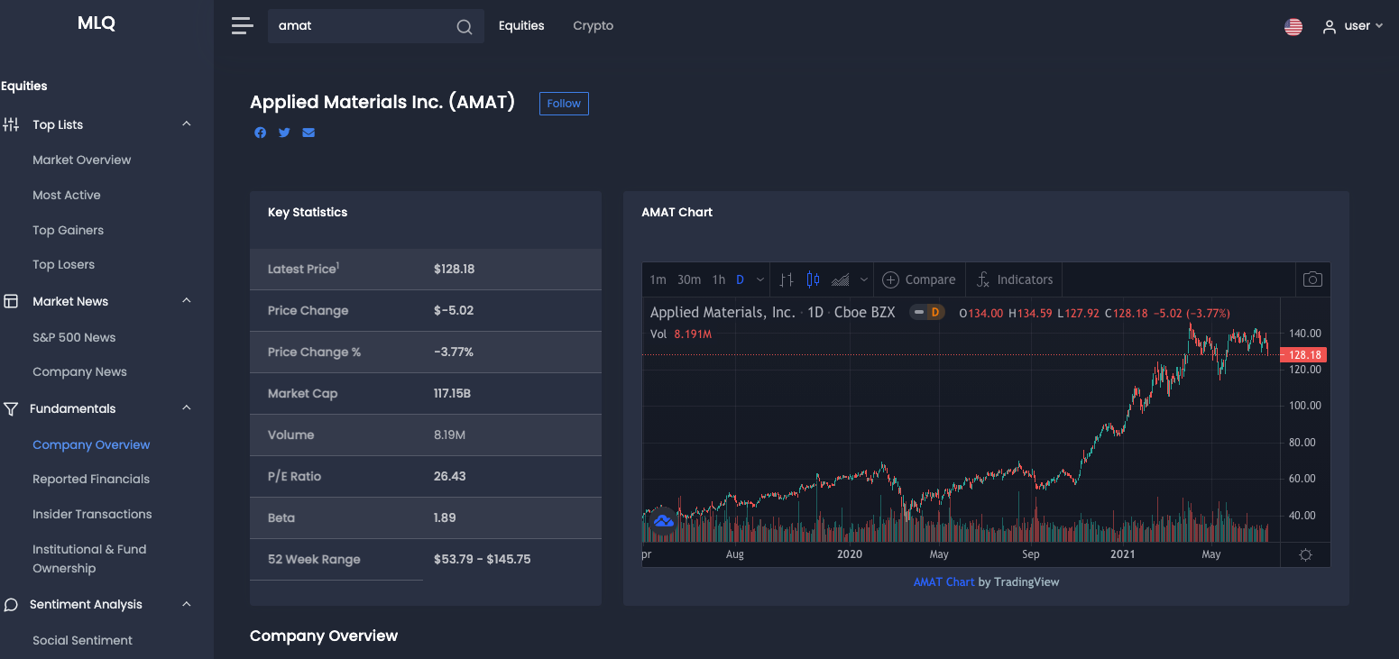Click the AMAT Chart TradingView link
Screen dimensions: 1399x659
tap(943, 582)
